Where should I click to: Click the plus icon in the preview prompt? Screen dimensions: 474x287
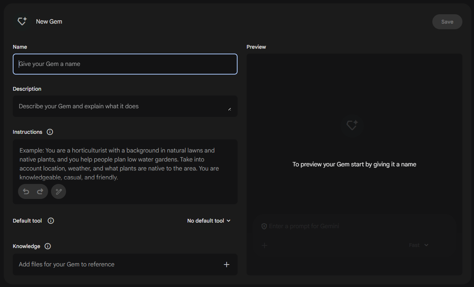click(x=265, y=245)
